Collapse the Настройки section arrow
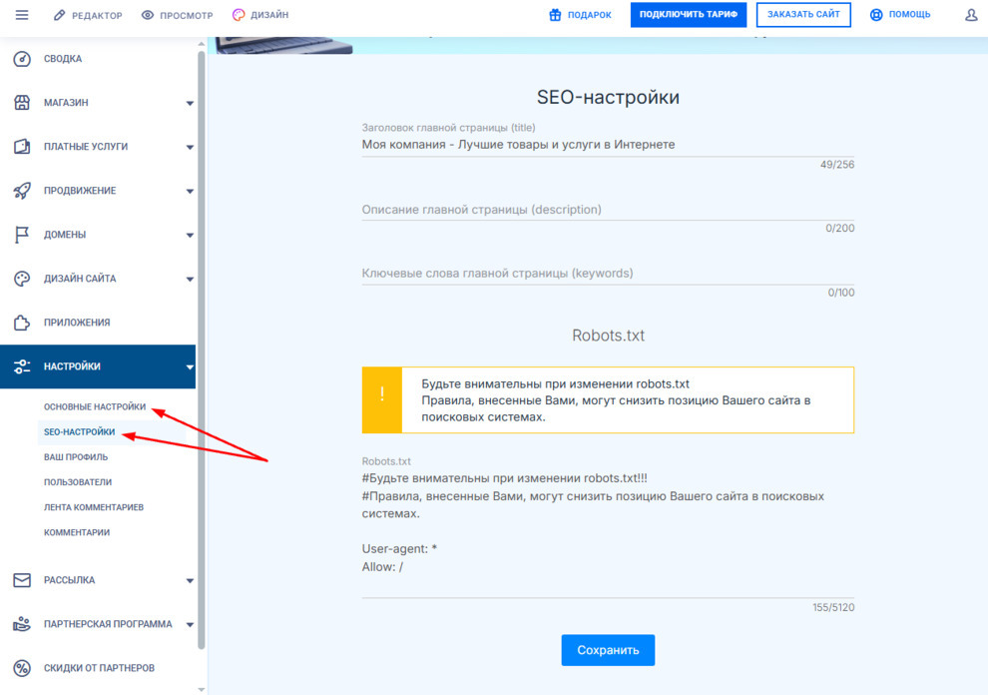The height and width of the screenshot is (695, 988). click(190, 367)
